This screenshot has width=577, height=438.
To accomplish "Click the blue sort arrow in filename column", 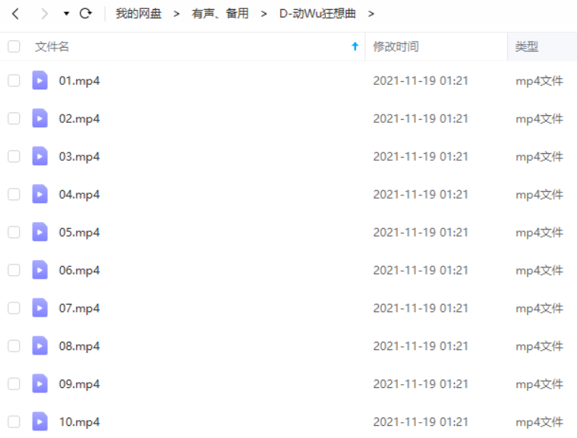I will coord(355,46).
